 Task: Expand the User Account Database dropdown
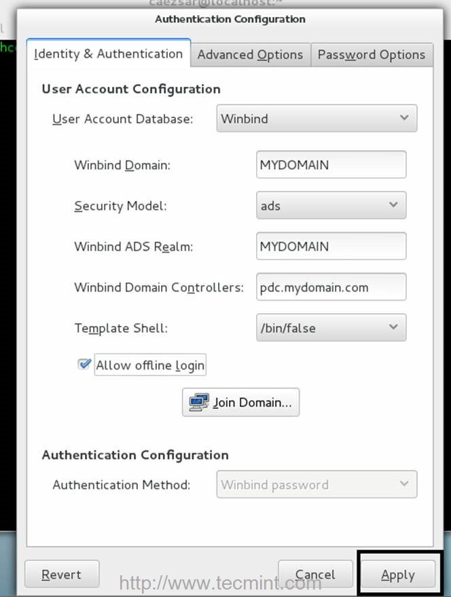click(x=316, y=118)
